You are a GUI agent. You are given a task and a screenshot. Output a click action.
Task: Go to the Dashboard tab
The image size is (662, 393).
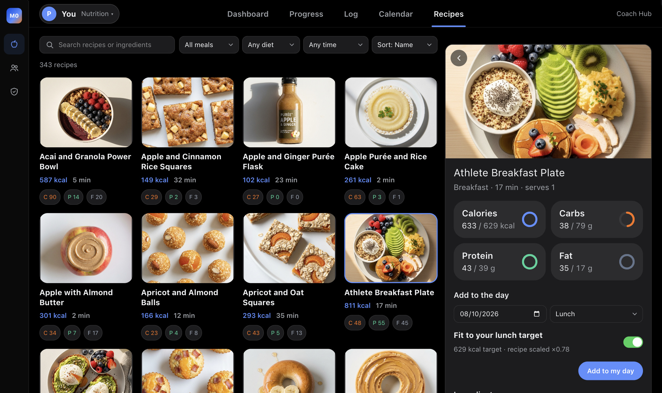(248, 14)
